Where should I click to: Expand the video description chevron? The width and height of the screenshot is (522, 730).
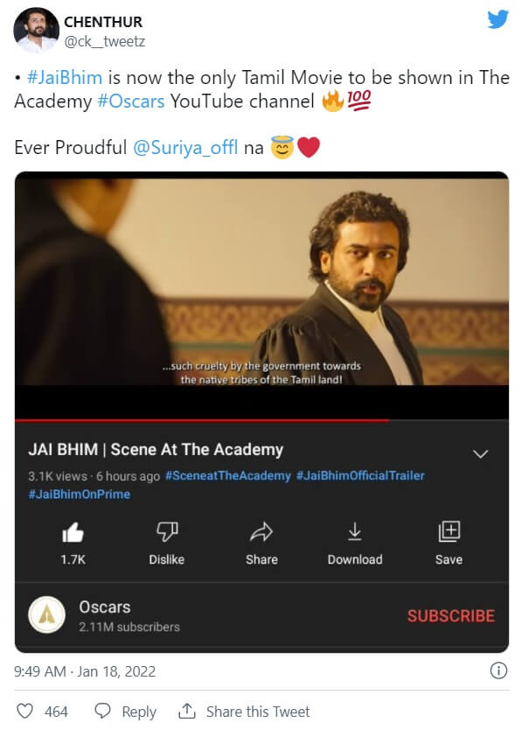coord(480,453)
